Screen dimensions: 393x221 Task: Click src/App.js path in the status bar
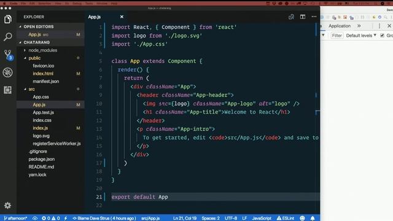pyautogui.click(x=150, y=219)
